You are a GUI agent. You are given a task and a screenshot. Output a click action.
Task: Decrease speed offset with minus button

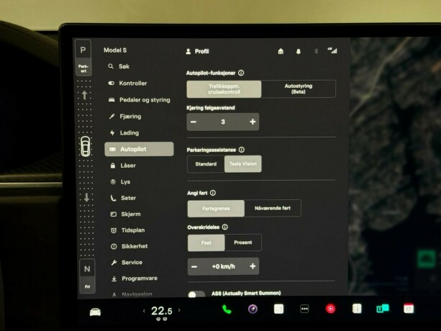194,266
